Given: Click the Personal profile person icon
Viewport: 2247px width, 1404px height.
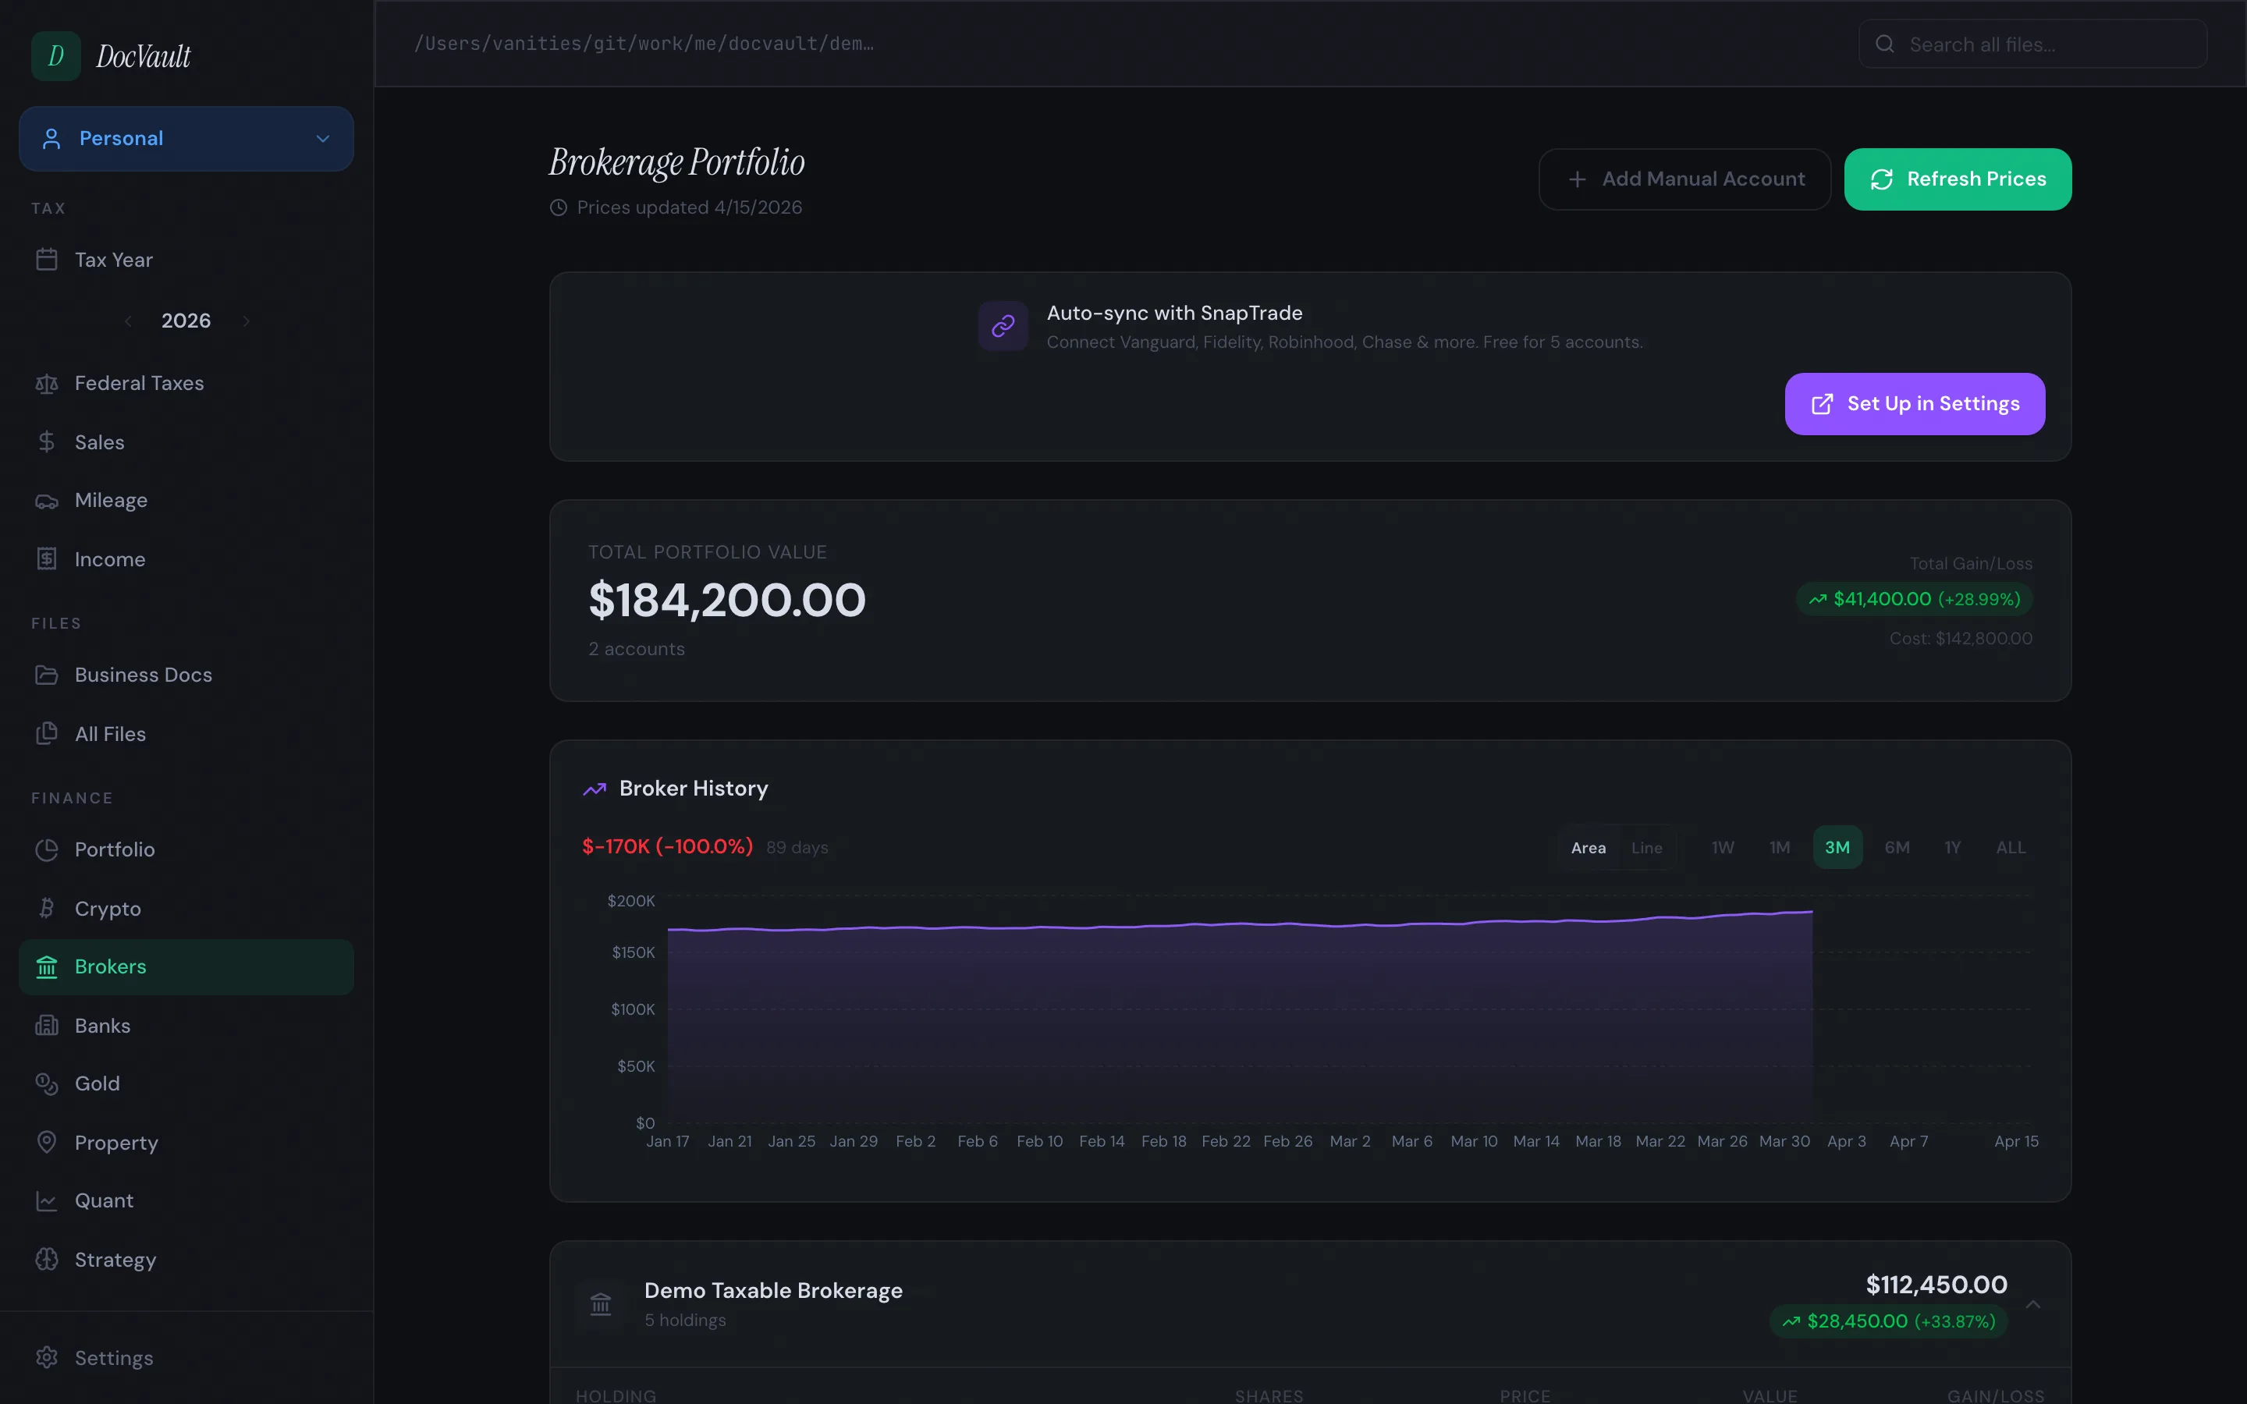Looking at the screenshot, I should tap(51, 138).
